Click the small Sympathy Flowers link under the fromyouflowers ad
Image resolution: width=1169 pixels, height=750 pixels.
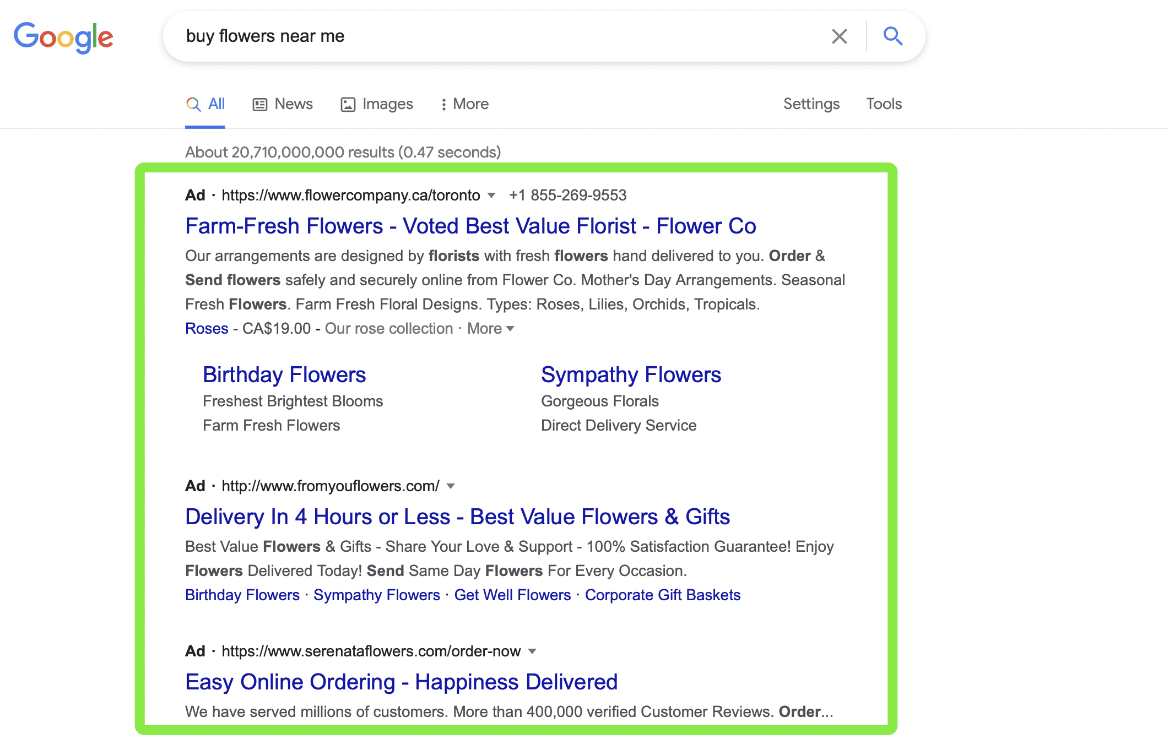pyautogui.click(x=377, y=595)
